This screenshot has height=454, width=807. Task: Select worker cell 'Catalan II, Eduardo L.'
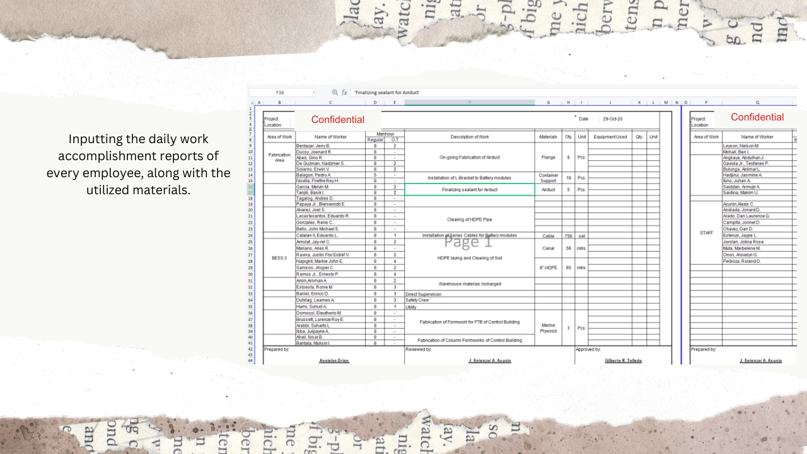330,236
